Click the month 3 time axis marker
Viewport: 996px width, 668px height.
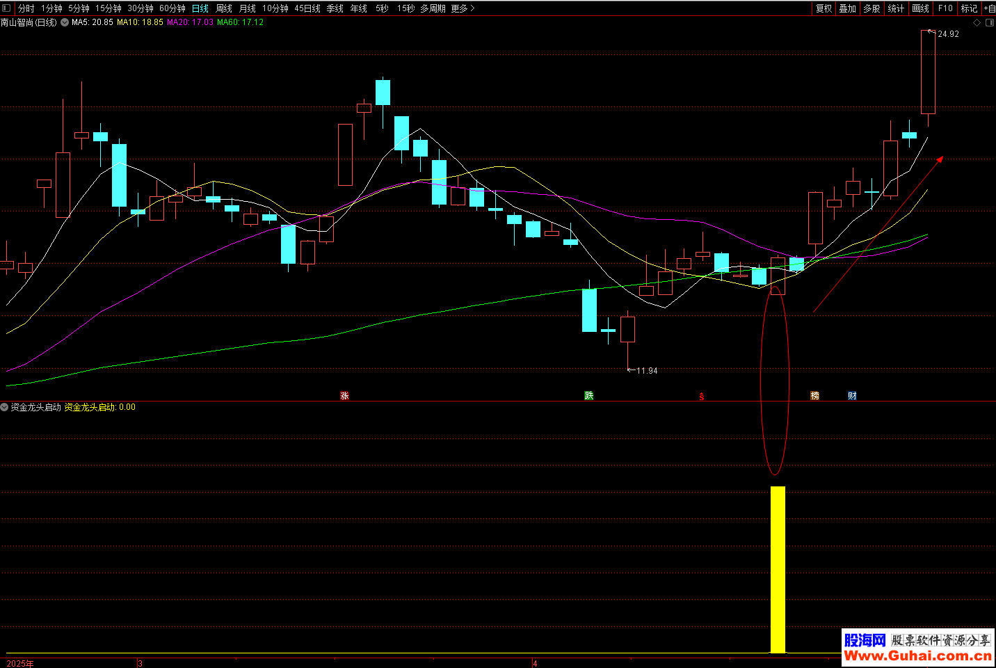click(140, 663)
